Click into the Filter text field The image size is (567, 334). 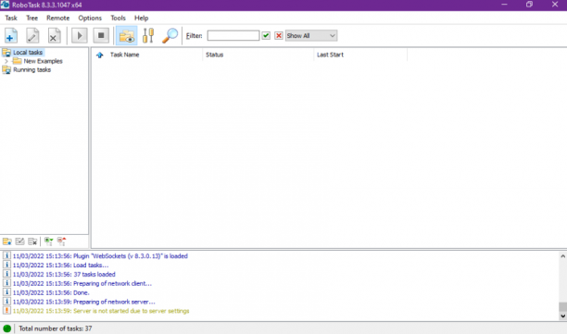pyautogui.click(x=233, y=35)
